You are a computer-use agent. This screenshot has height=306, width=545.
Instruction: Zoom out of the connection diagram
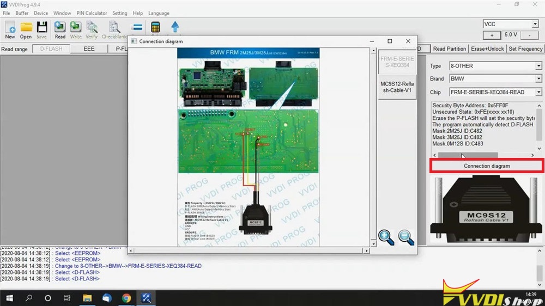[406, 237]
